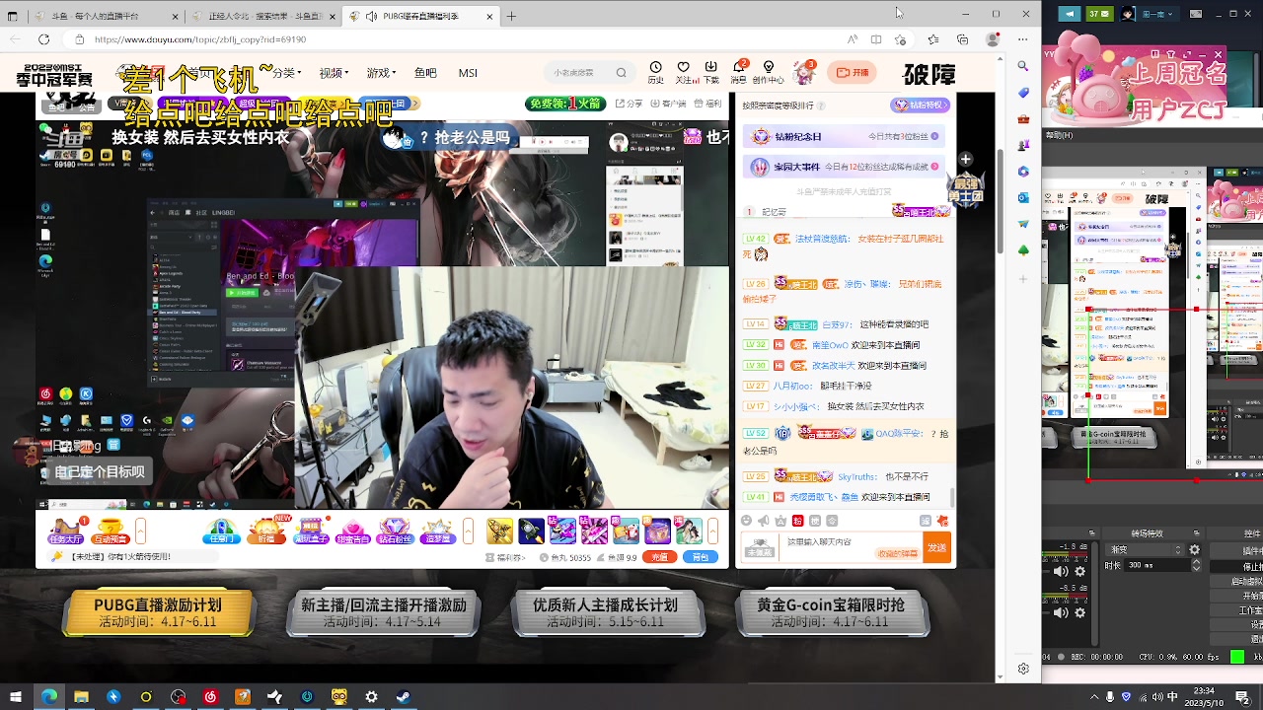Screen dimensions: 1263x710
Task: Open the 历史 history icon in Douyu header
Action: (655, 71)
